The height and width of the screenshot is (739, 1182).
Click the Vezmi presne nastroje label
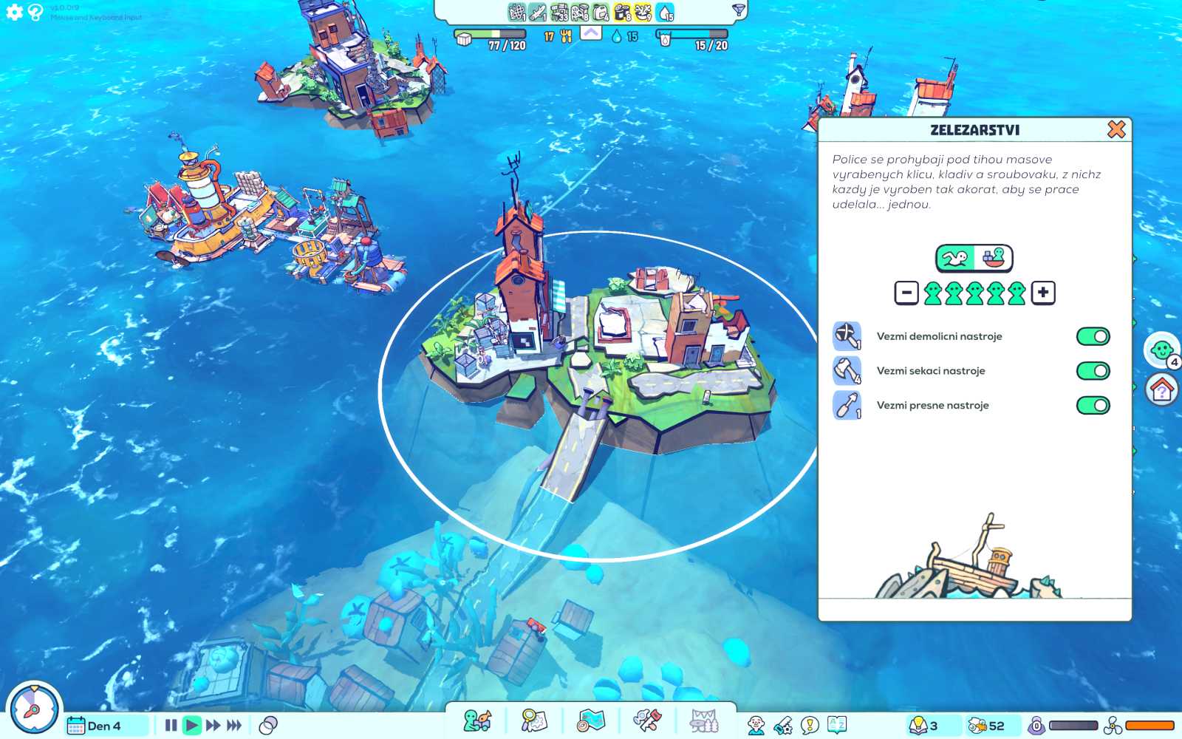coord(932,405)
